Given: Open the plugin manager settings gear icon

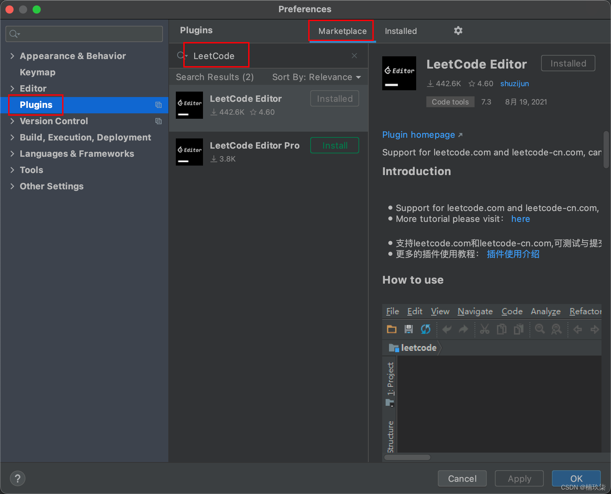Looking at the screenshot, I should tap(458, 31).
